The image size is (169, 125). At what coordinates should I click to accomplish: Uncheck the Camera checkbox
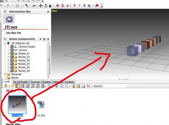click(12, 50)
